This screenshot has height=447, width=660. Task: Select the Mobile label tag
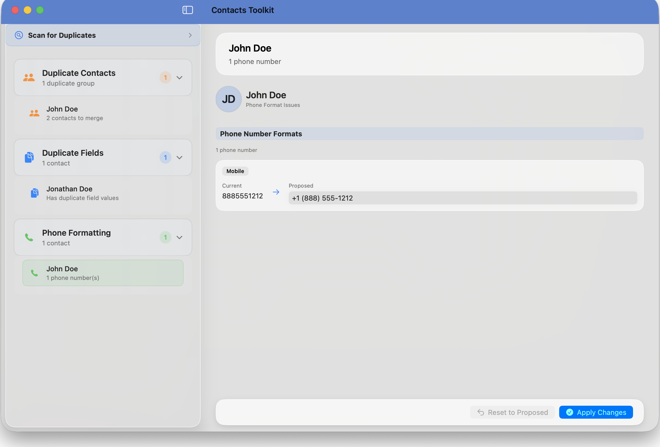point(235,171)
